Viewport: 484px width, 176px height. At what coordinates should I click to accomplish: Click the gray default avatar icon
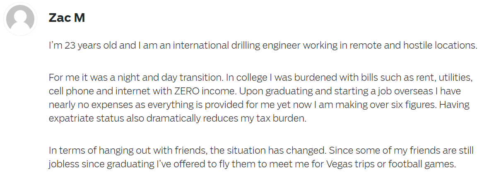point(20,19)
